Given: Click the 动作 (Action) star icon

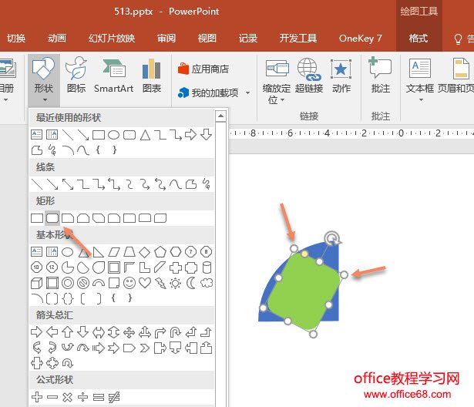Looking at the screenshot, I should [341, 77].
